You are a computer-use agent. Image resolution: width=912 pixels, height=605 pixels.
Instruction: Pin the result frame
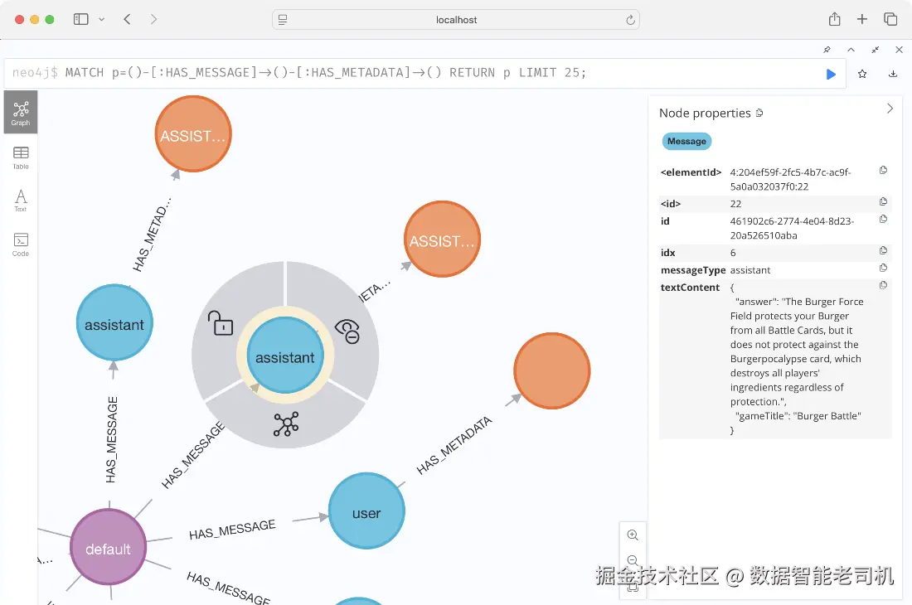pyautogui.click(x=827, y=50)
